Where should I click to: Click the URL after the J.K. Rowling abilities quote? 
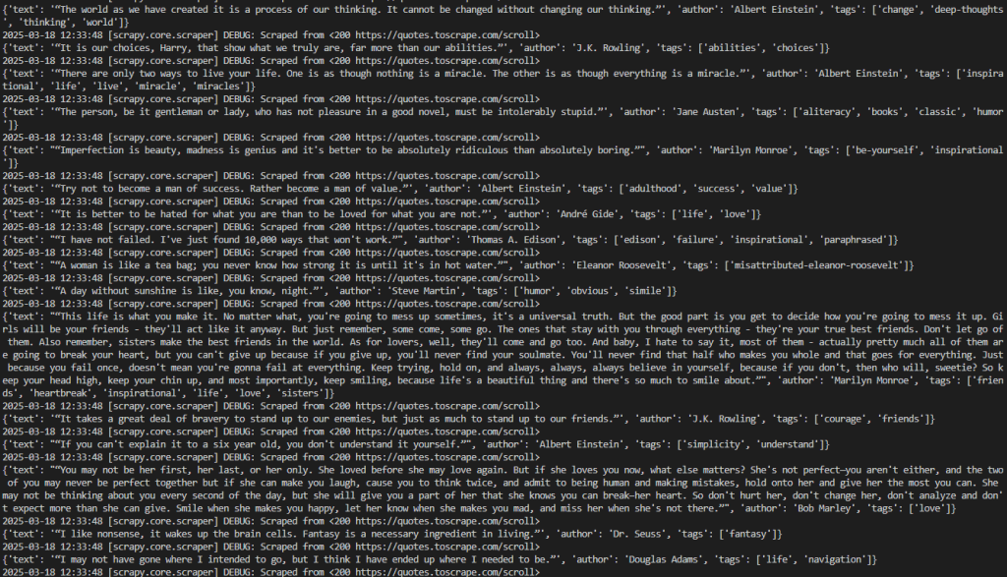444,60
